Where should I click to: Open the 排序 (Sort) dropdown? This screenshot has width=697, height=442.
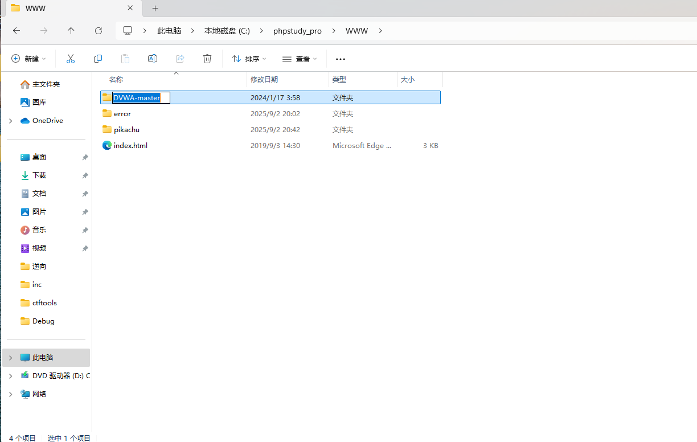[x=249, y=59]
